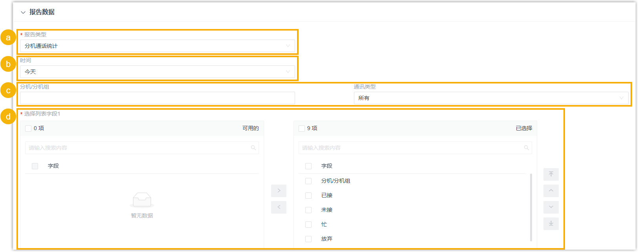Click search icon in 可用的 list
Image resolution: width=638 pixels, height=252 pixels.
pos(253,148)
